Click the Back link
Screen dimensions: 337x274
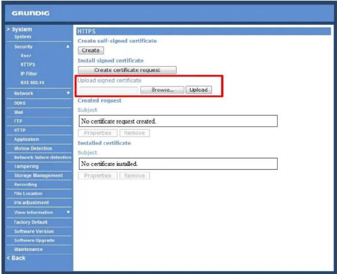tap(16, 258)
